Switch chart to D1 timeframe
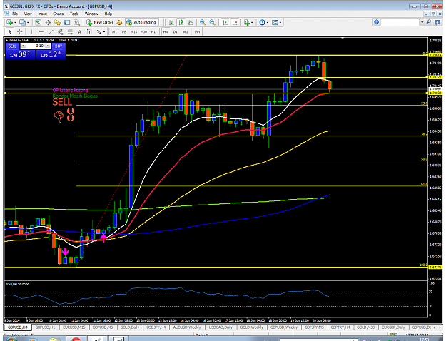This screenshot has width=446, height=341. [176, 31]
